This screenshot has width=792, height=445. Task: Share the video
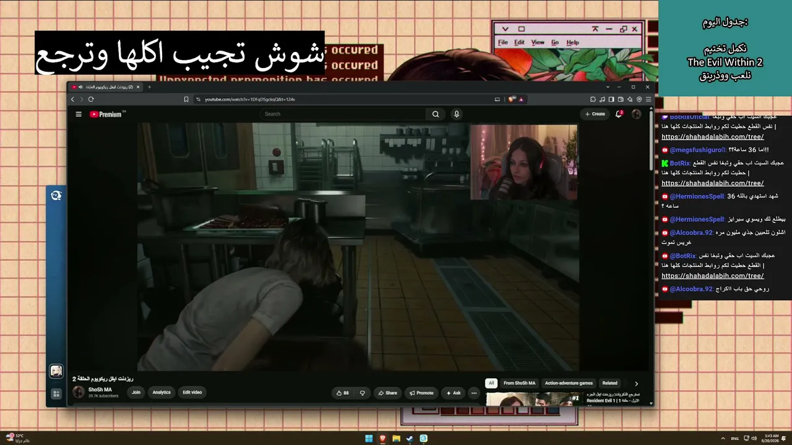pos(387,393)
